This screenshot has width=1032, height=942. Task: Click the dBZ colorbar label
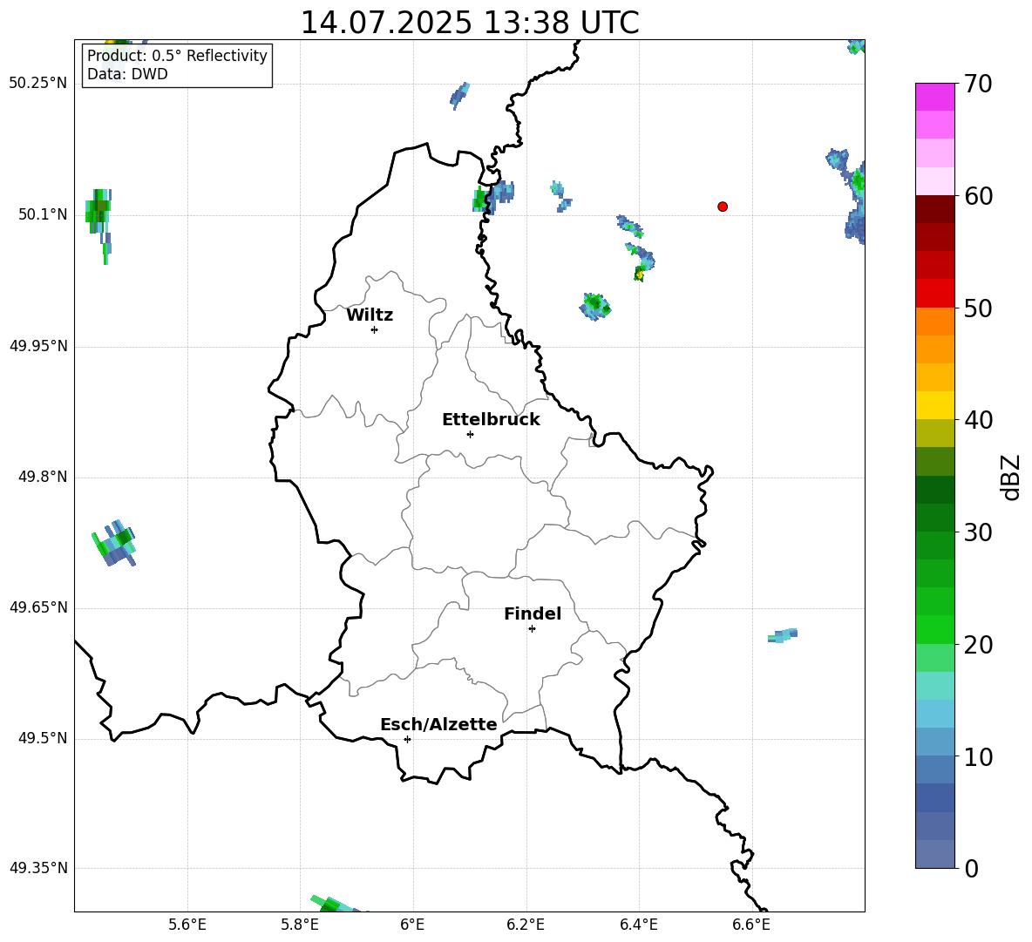pyautogui.click(x=1010, y=477)
